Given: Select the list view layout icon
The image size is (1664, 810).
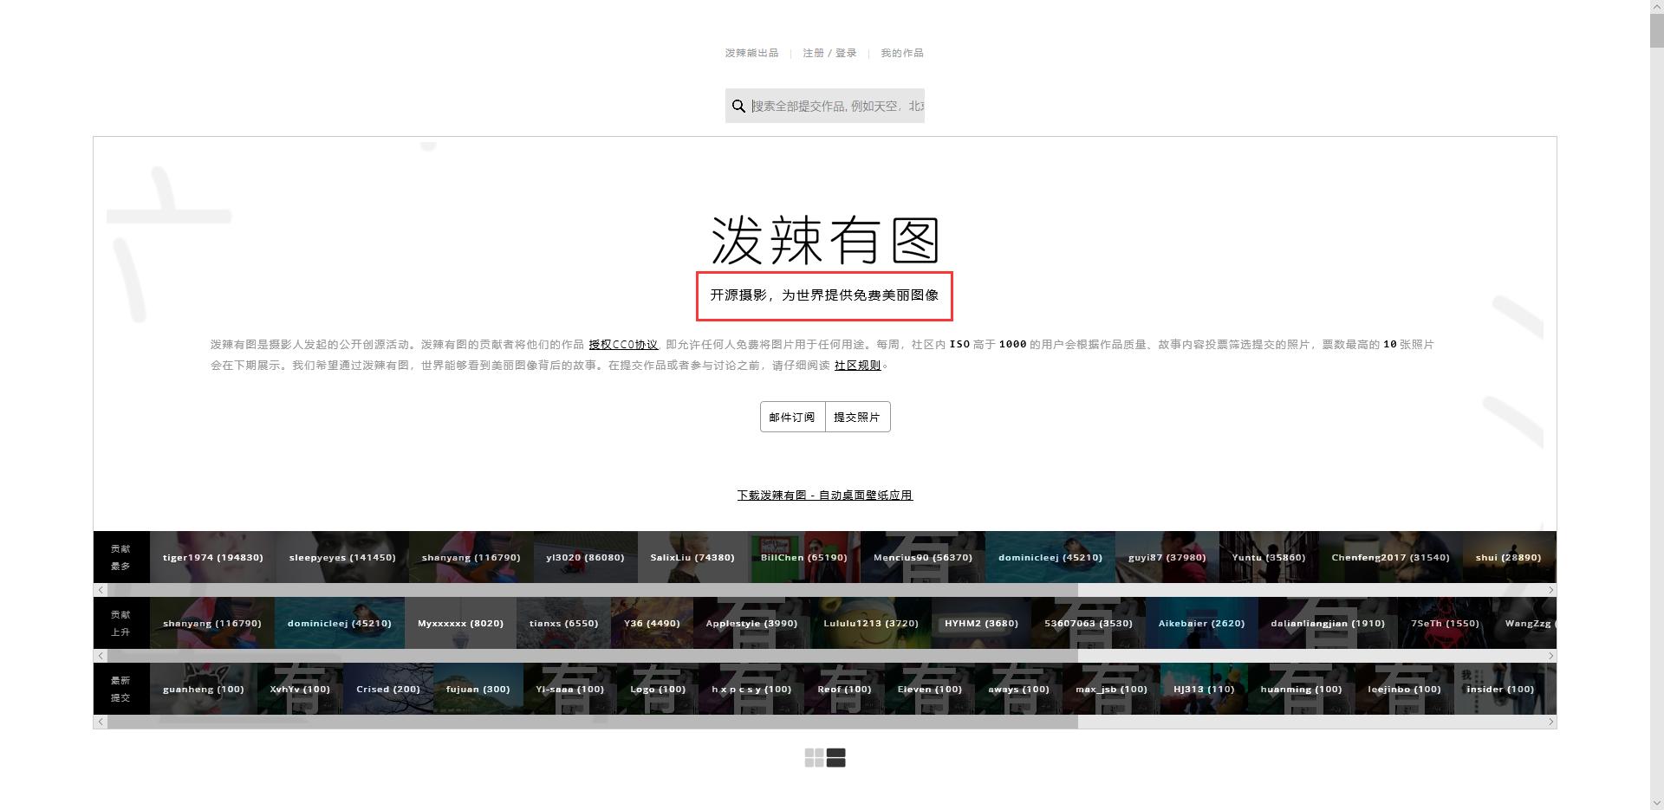Looking at the screenshot, I should (x=835, y=757).
